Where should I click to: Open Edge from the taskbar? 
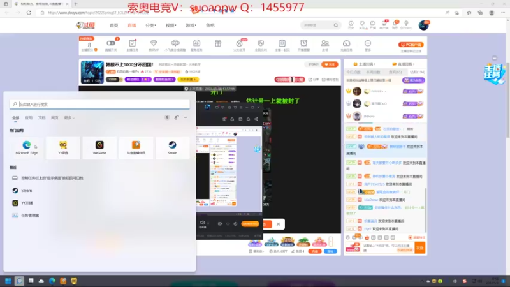(x=52, y=281)
